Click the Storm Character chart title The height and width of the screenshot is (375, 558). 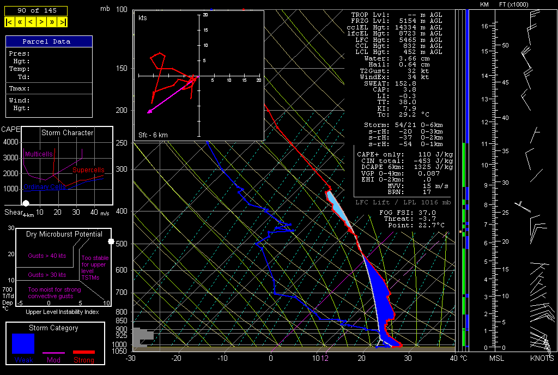[66, 132]
